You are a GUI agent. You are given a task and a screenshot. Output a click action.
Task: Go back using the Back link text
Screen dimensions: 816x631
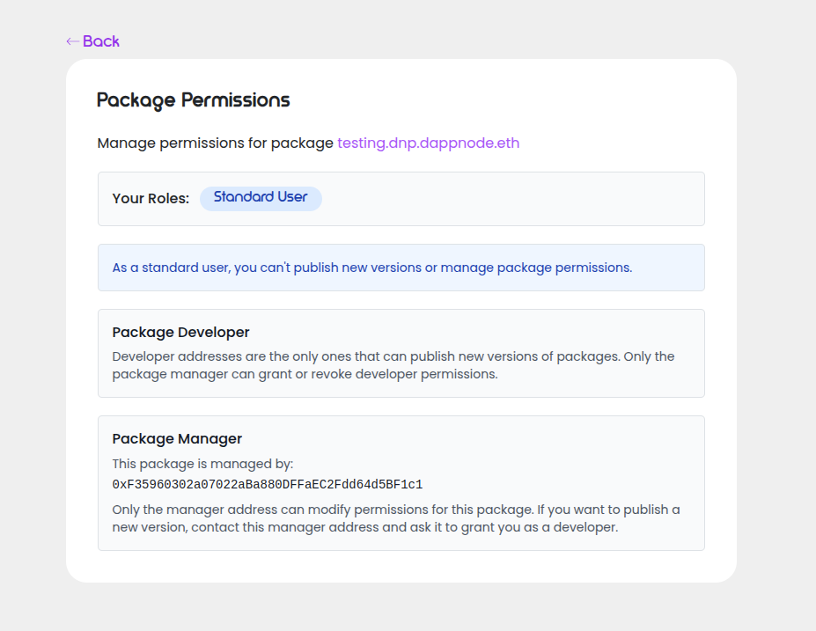click(x=101, y=41)
